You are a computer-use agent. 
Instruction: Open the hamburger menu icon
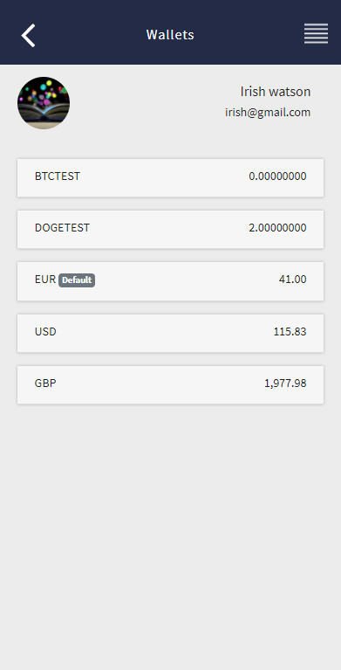(316, 33)
